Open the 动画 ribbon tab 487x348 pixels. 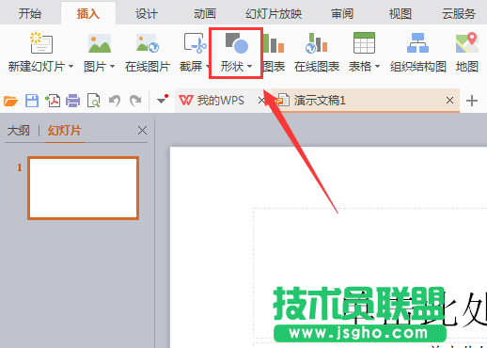tap(205, 14)
